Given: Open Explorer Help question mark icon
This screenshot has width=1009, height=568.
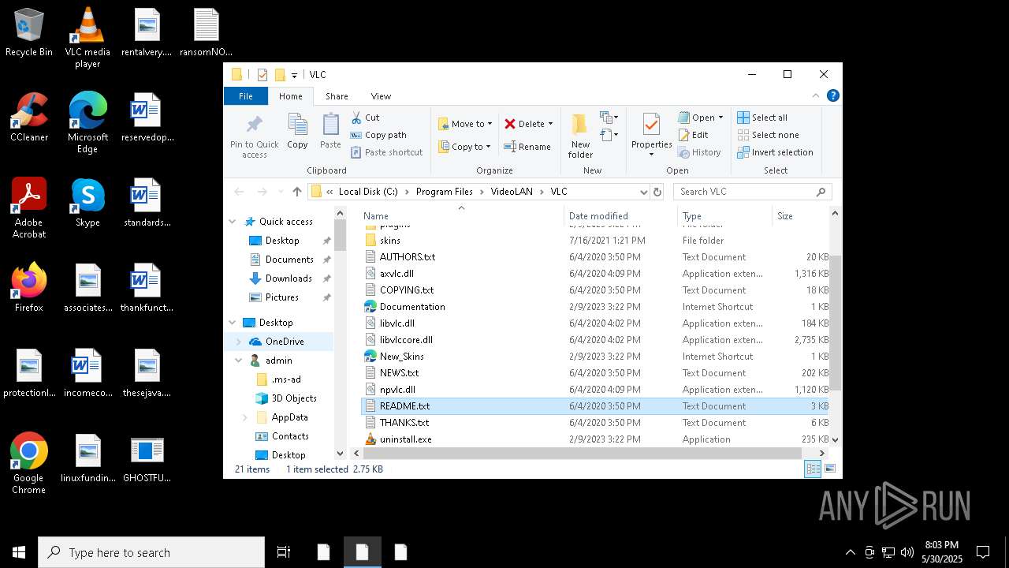Looking at the screenshot, I should (832, 96).
